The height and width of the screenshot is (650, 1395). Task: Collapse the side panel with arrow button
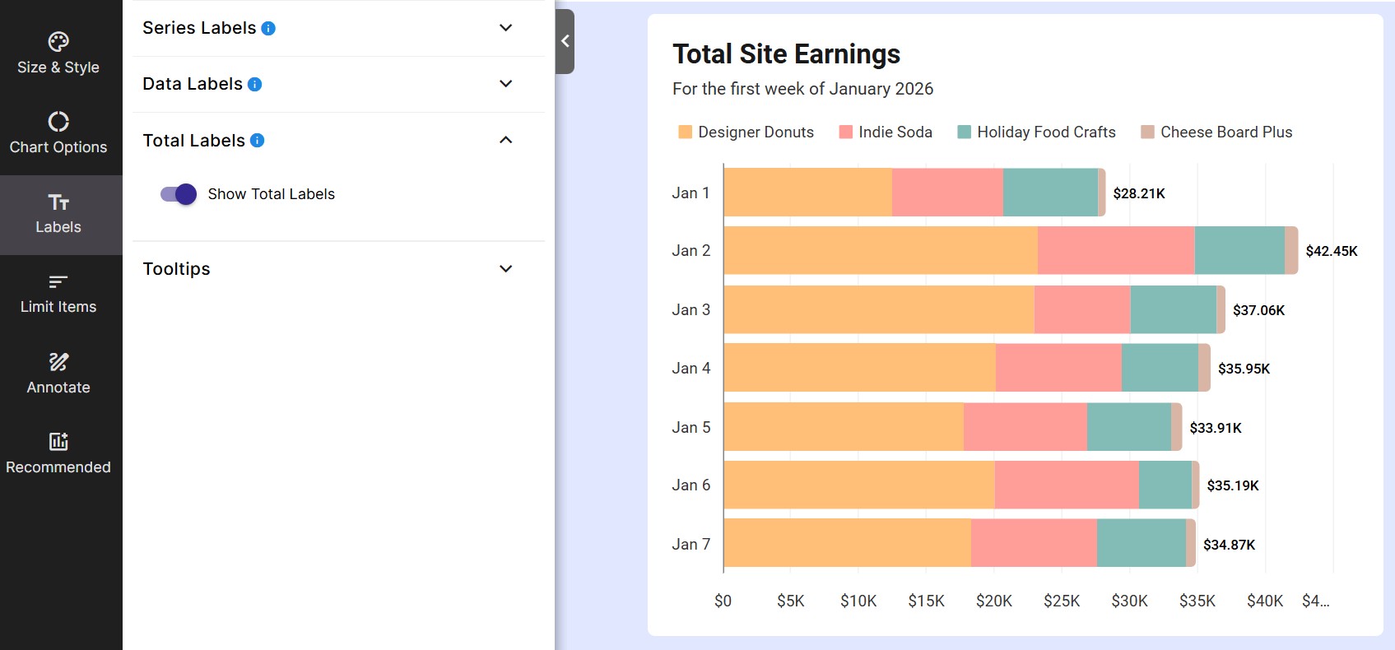(x=565, y=42)
